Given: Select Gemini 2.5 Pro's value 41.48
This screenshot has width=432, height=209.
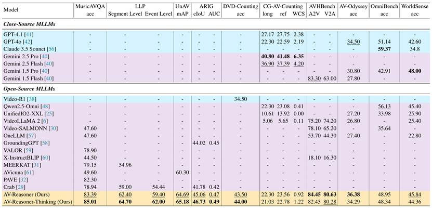Looking at the screenshot, I should 283,57.
